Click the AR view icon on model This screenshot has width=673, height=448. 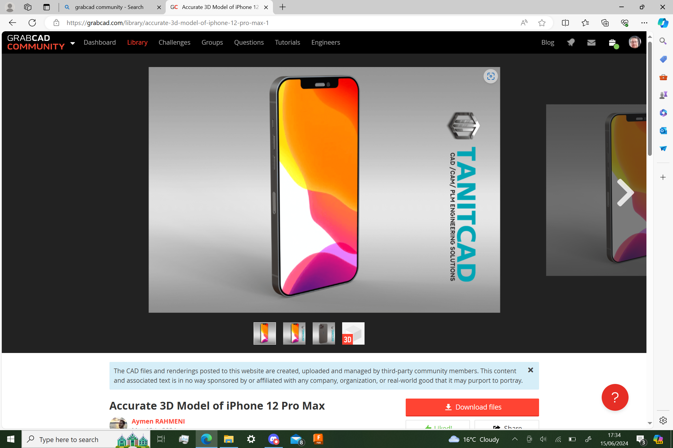[x=490, y=76]
